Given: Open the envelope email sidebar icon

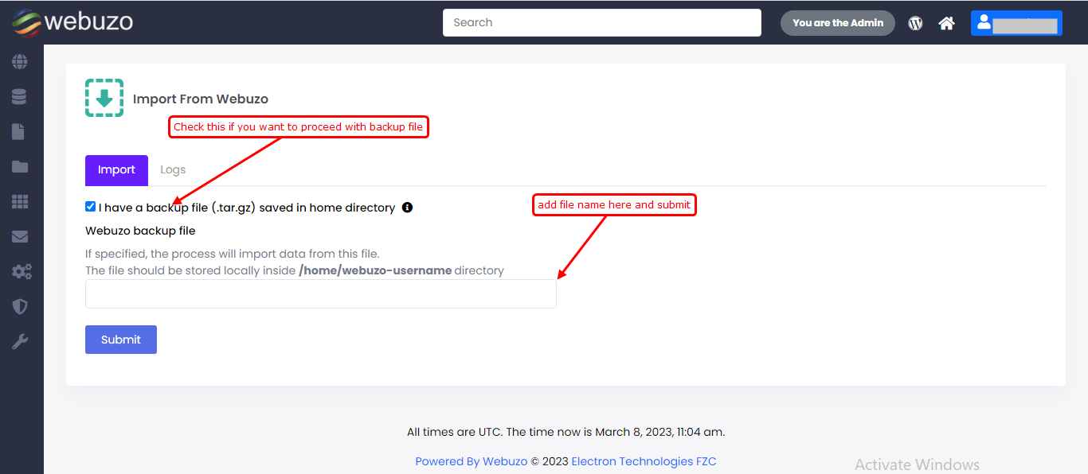Looking at the screenshot, I should [x=20, y=237].
